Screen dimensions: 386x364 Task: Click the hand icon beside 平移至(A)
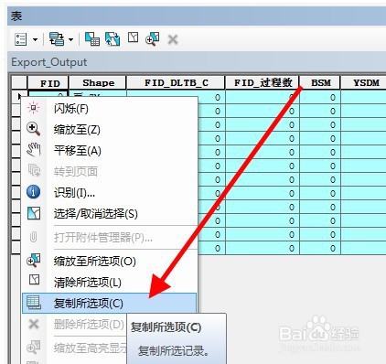click(34, 150)
